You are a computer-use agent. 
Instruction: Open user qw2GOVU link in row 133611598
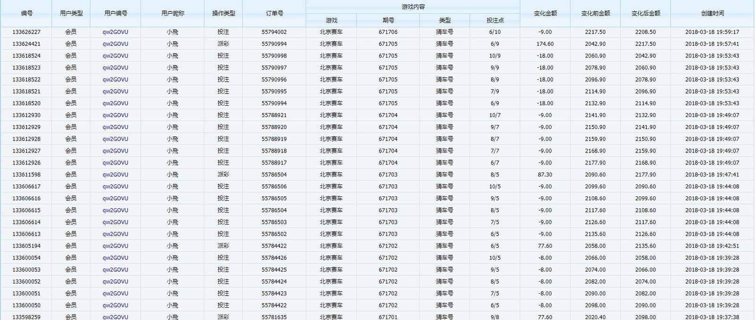point(115,175)
